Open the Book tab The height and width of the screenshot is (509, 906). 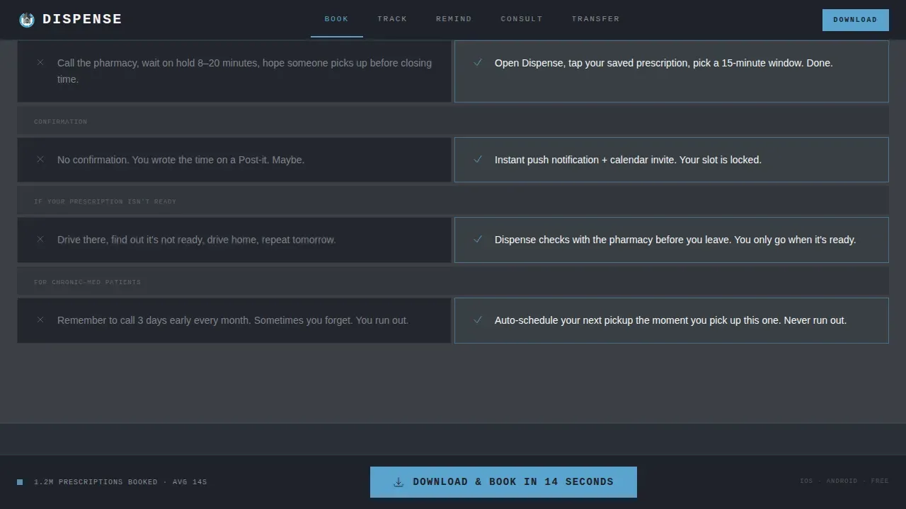[337, 19]
